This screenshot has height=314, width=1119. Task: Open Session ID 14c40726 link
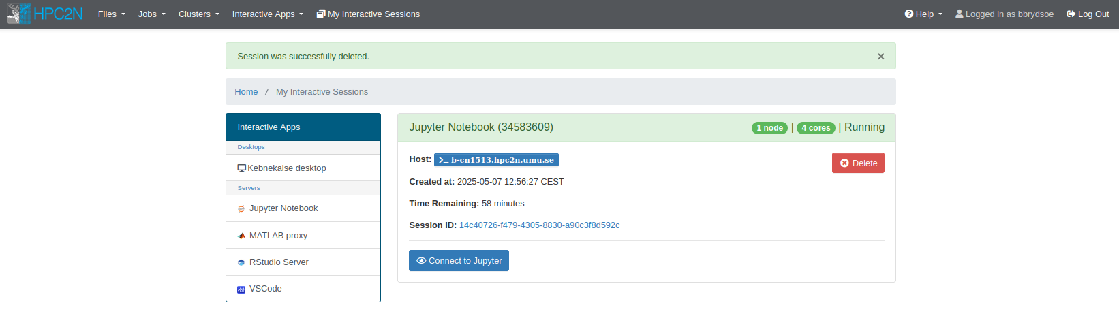tap(540, 225)
